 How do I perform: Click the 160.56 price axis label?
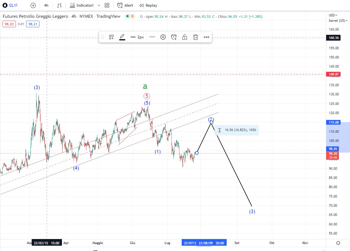333,38
